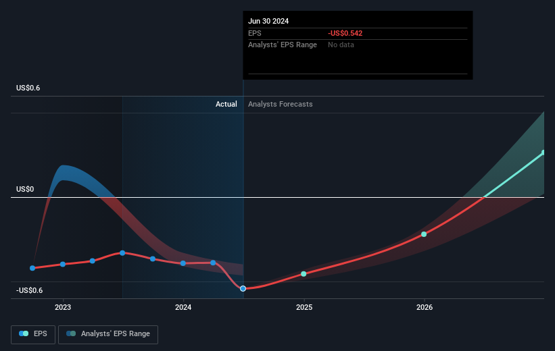Click the -US$0.542 EPS tooltip value
Screen dimensions: 555x351
[345, 33]
